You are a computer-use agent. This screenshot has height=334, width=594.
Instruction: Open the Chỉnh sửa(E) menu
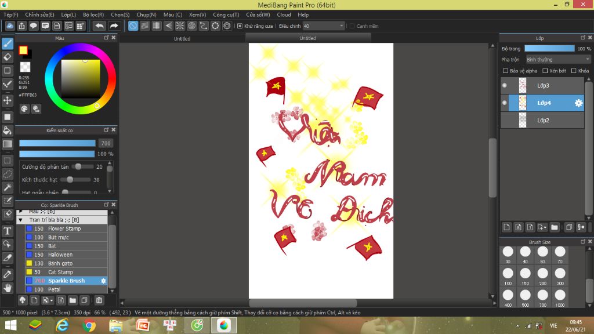click(x=40, y=14)
